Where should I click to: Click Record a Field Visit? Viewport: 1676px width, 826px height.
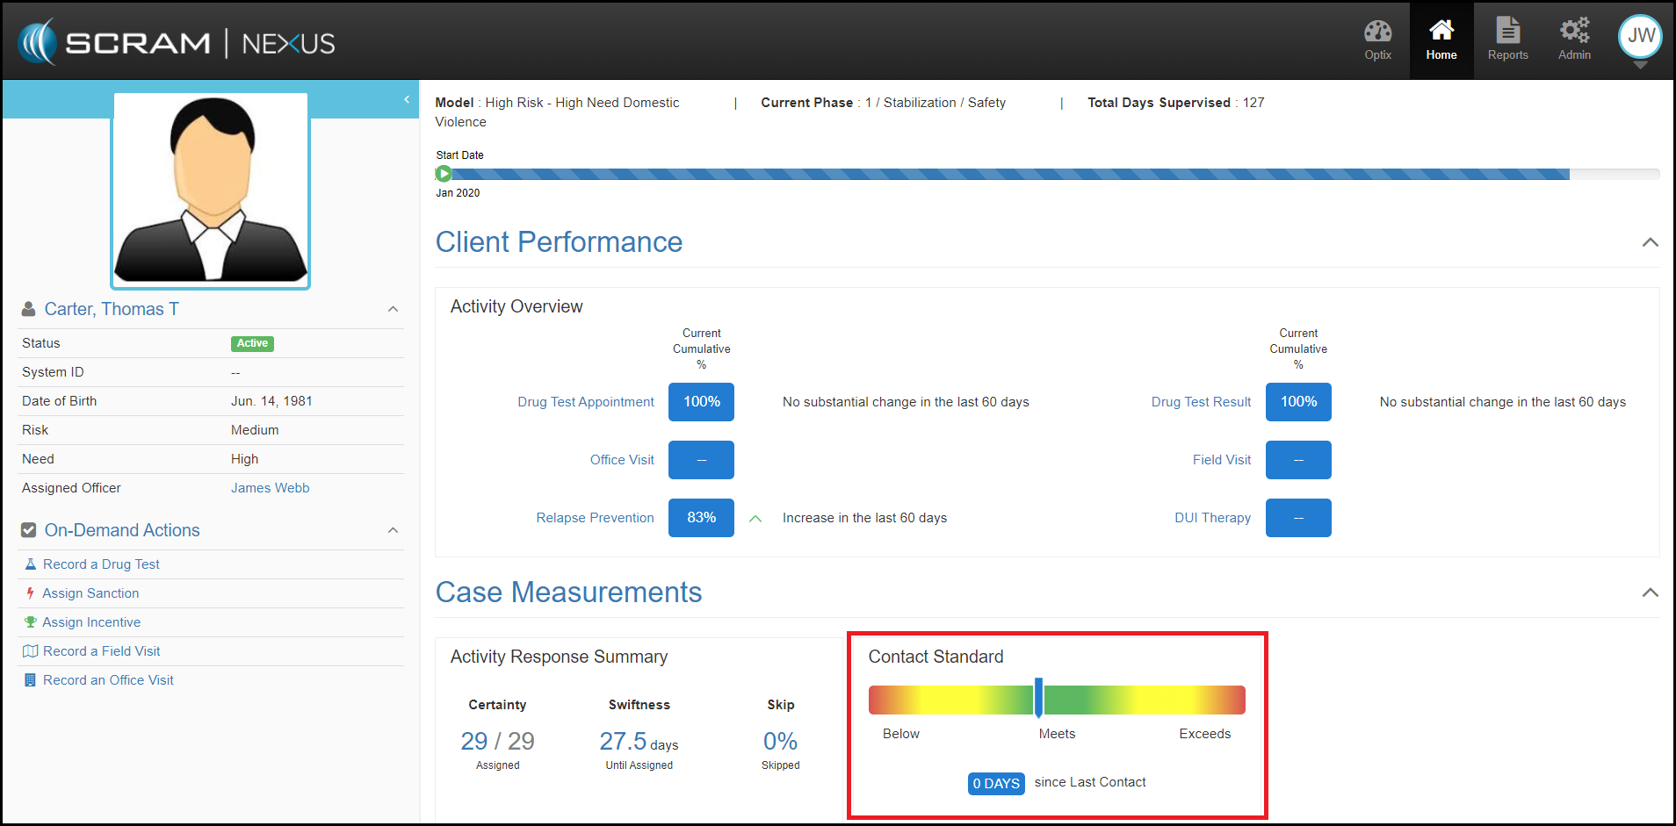(101, 651)
